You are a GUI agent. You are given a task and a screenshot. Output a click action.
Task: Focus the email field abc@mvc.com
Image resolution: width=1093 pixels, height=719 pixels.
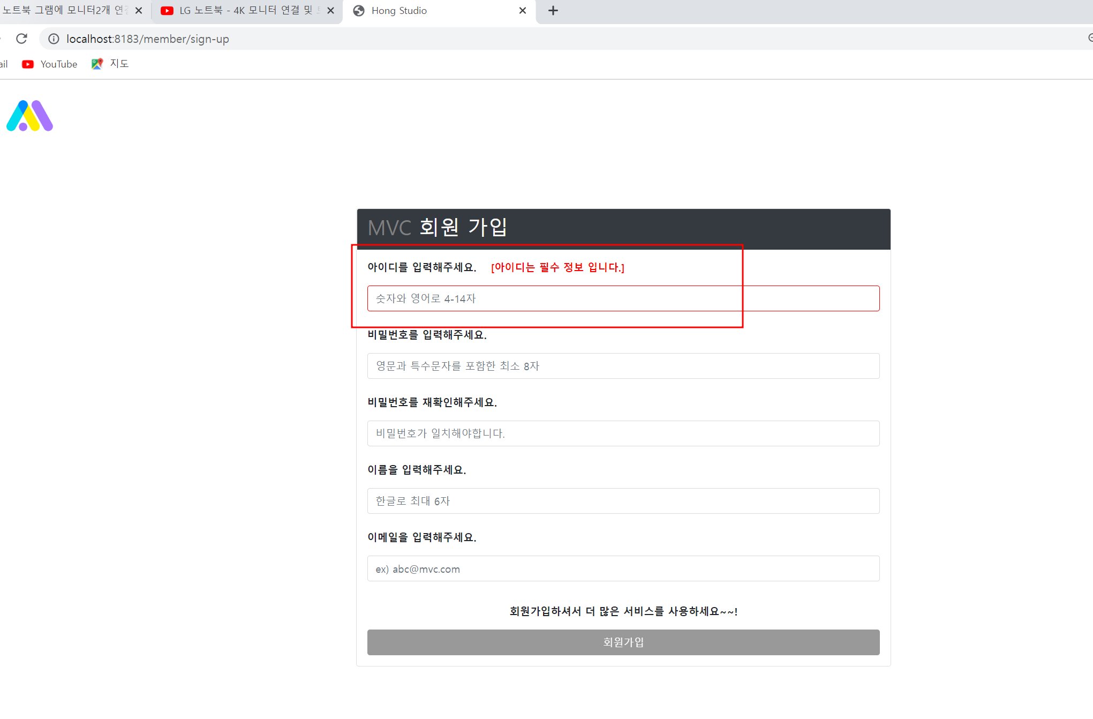(x=623, y=568)
